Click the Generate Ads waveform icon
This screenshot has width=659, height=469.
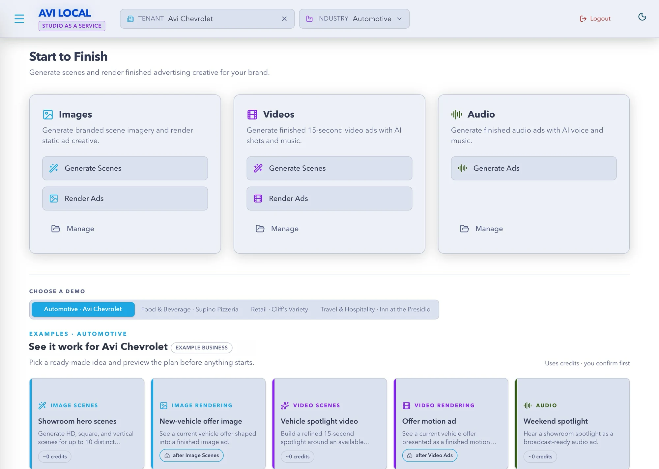[462, 168]
